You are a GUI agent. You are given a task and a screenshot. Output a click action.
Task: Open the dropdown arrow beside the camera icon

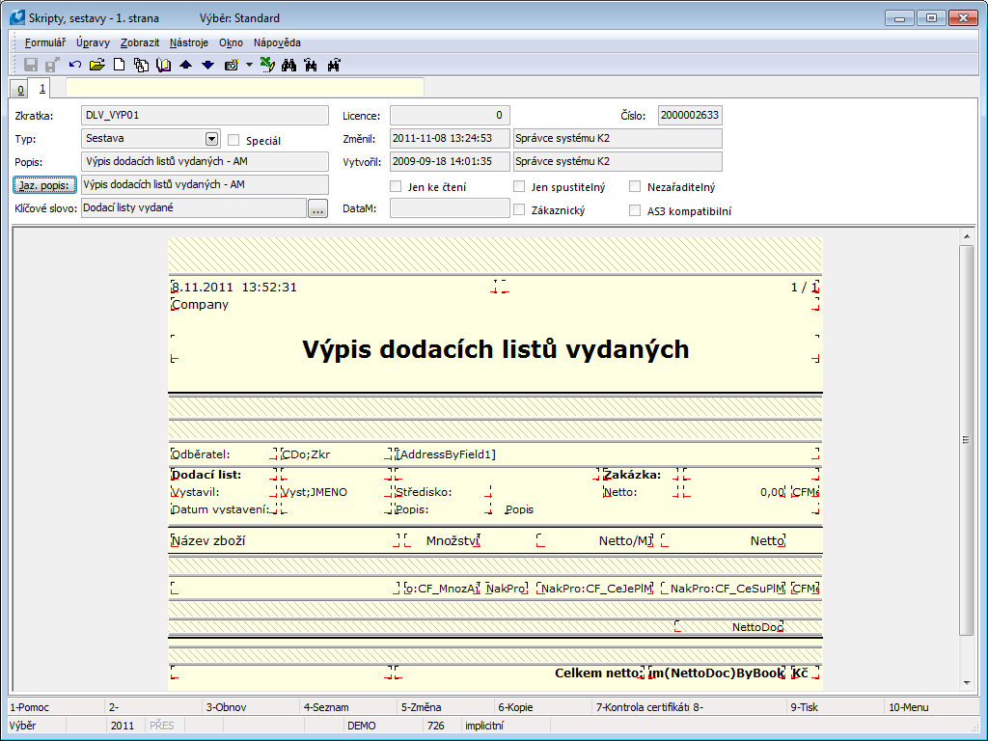coord(248,65)
